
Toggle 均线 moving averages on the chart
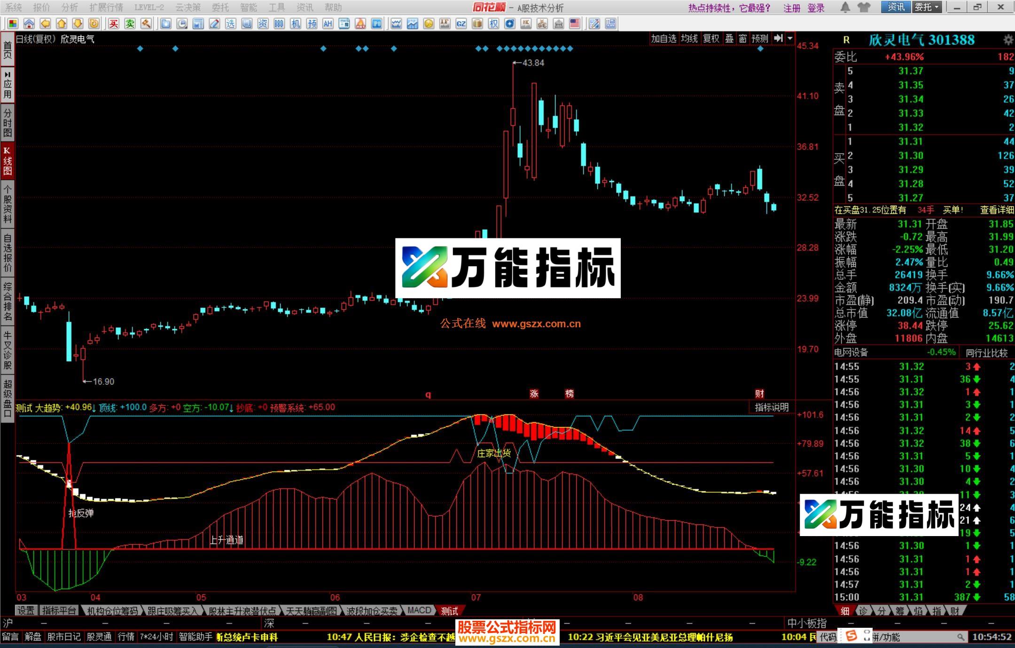(x=689, y=40)
